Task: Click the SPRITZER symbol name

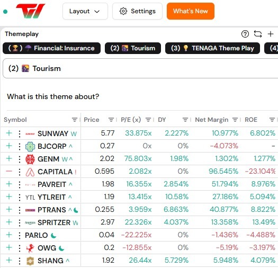Action: [54, 222]
